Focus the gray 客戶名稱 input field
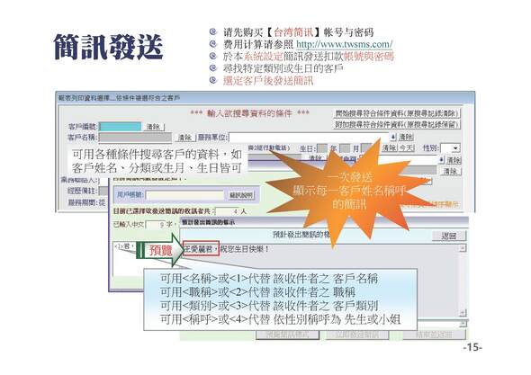Image resolution: width=531 pixels, height=375 pixels. [x=135, y=138]
